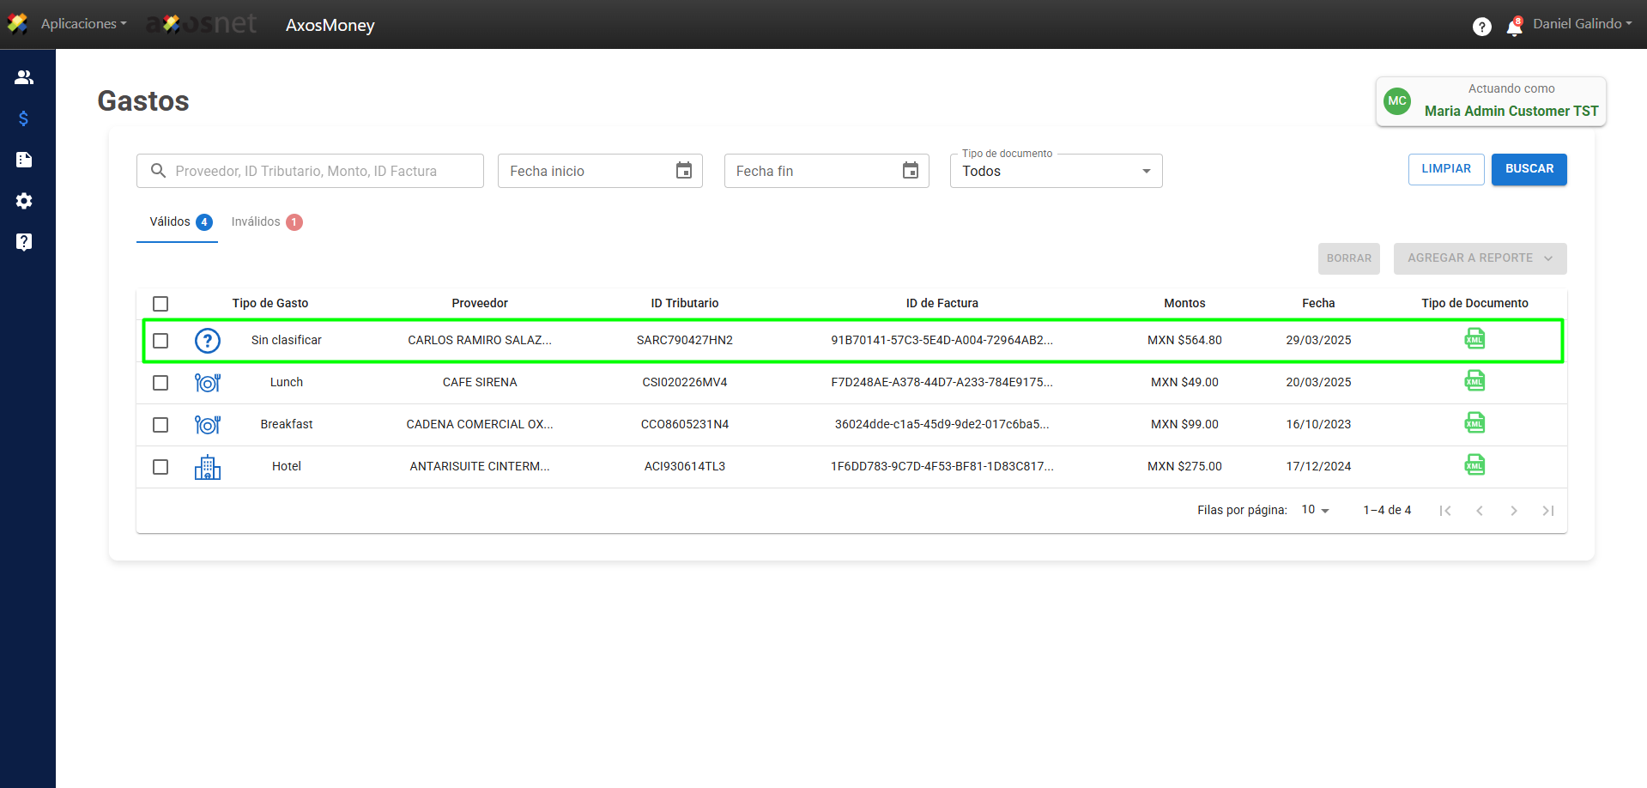Image resolution: width=1647 pixels, height=788 pixels.
Task: Click the XML icon on the Hotel row
Action: pos(1474,465)
